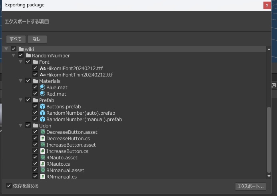
Task: Collapse the Udon folder arrow
Action: coord(21,125)
